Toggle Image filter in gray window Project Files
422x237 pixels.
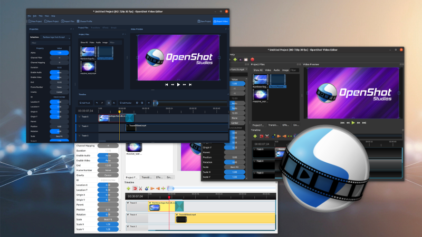coord(285,70)
